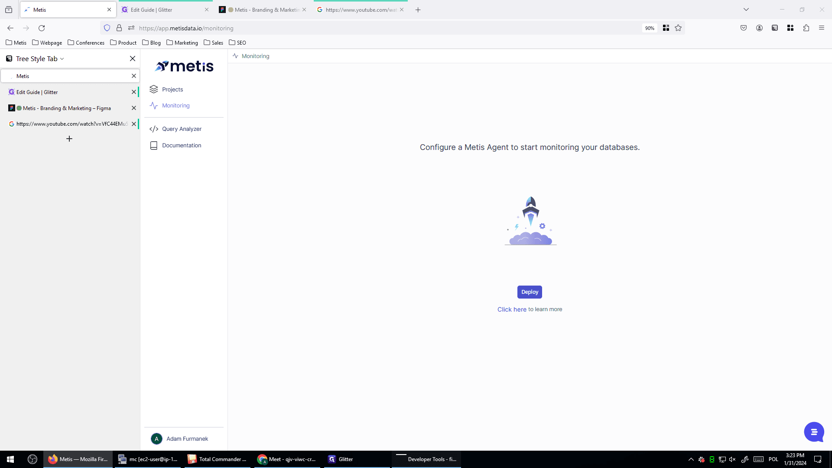Open the Firefox extensions menu

click(x=806, y=28)
